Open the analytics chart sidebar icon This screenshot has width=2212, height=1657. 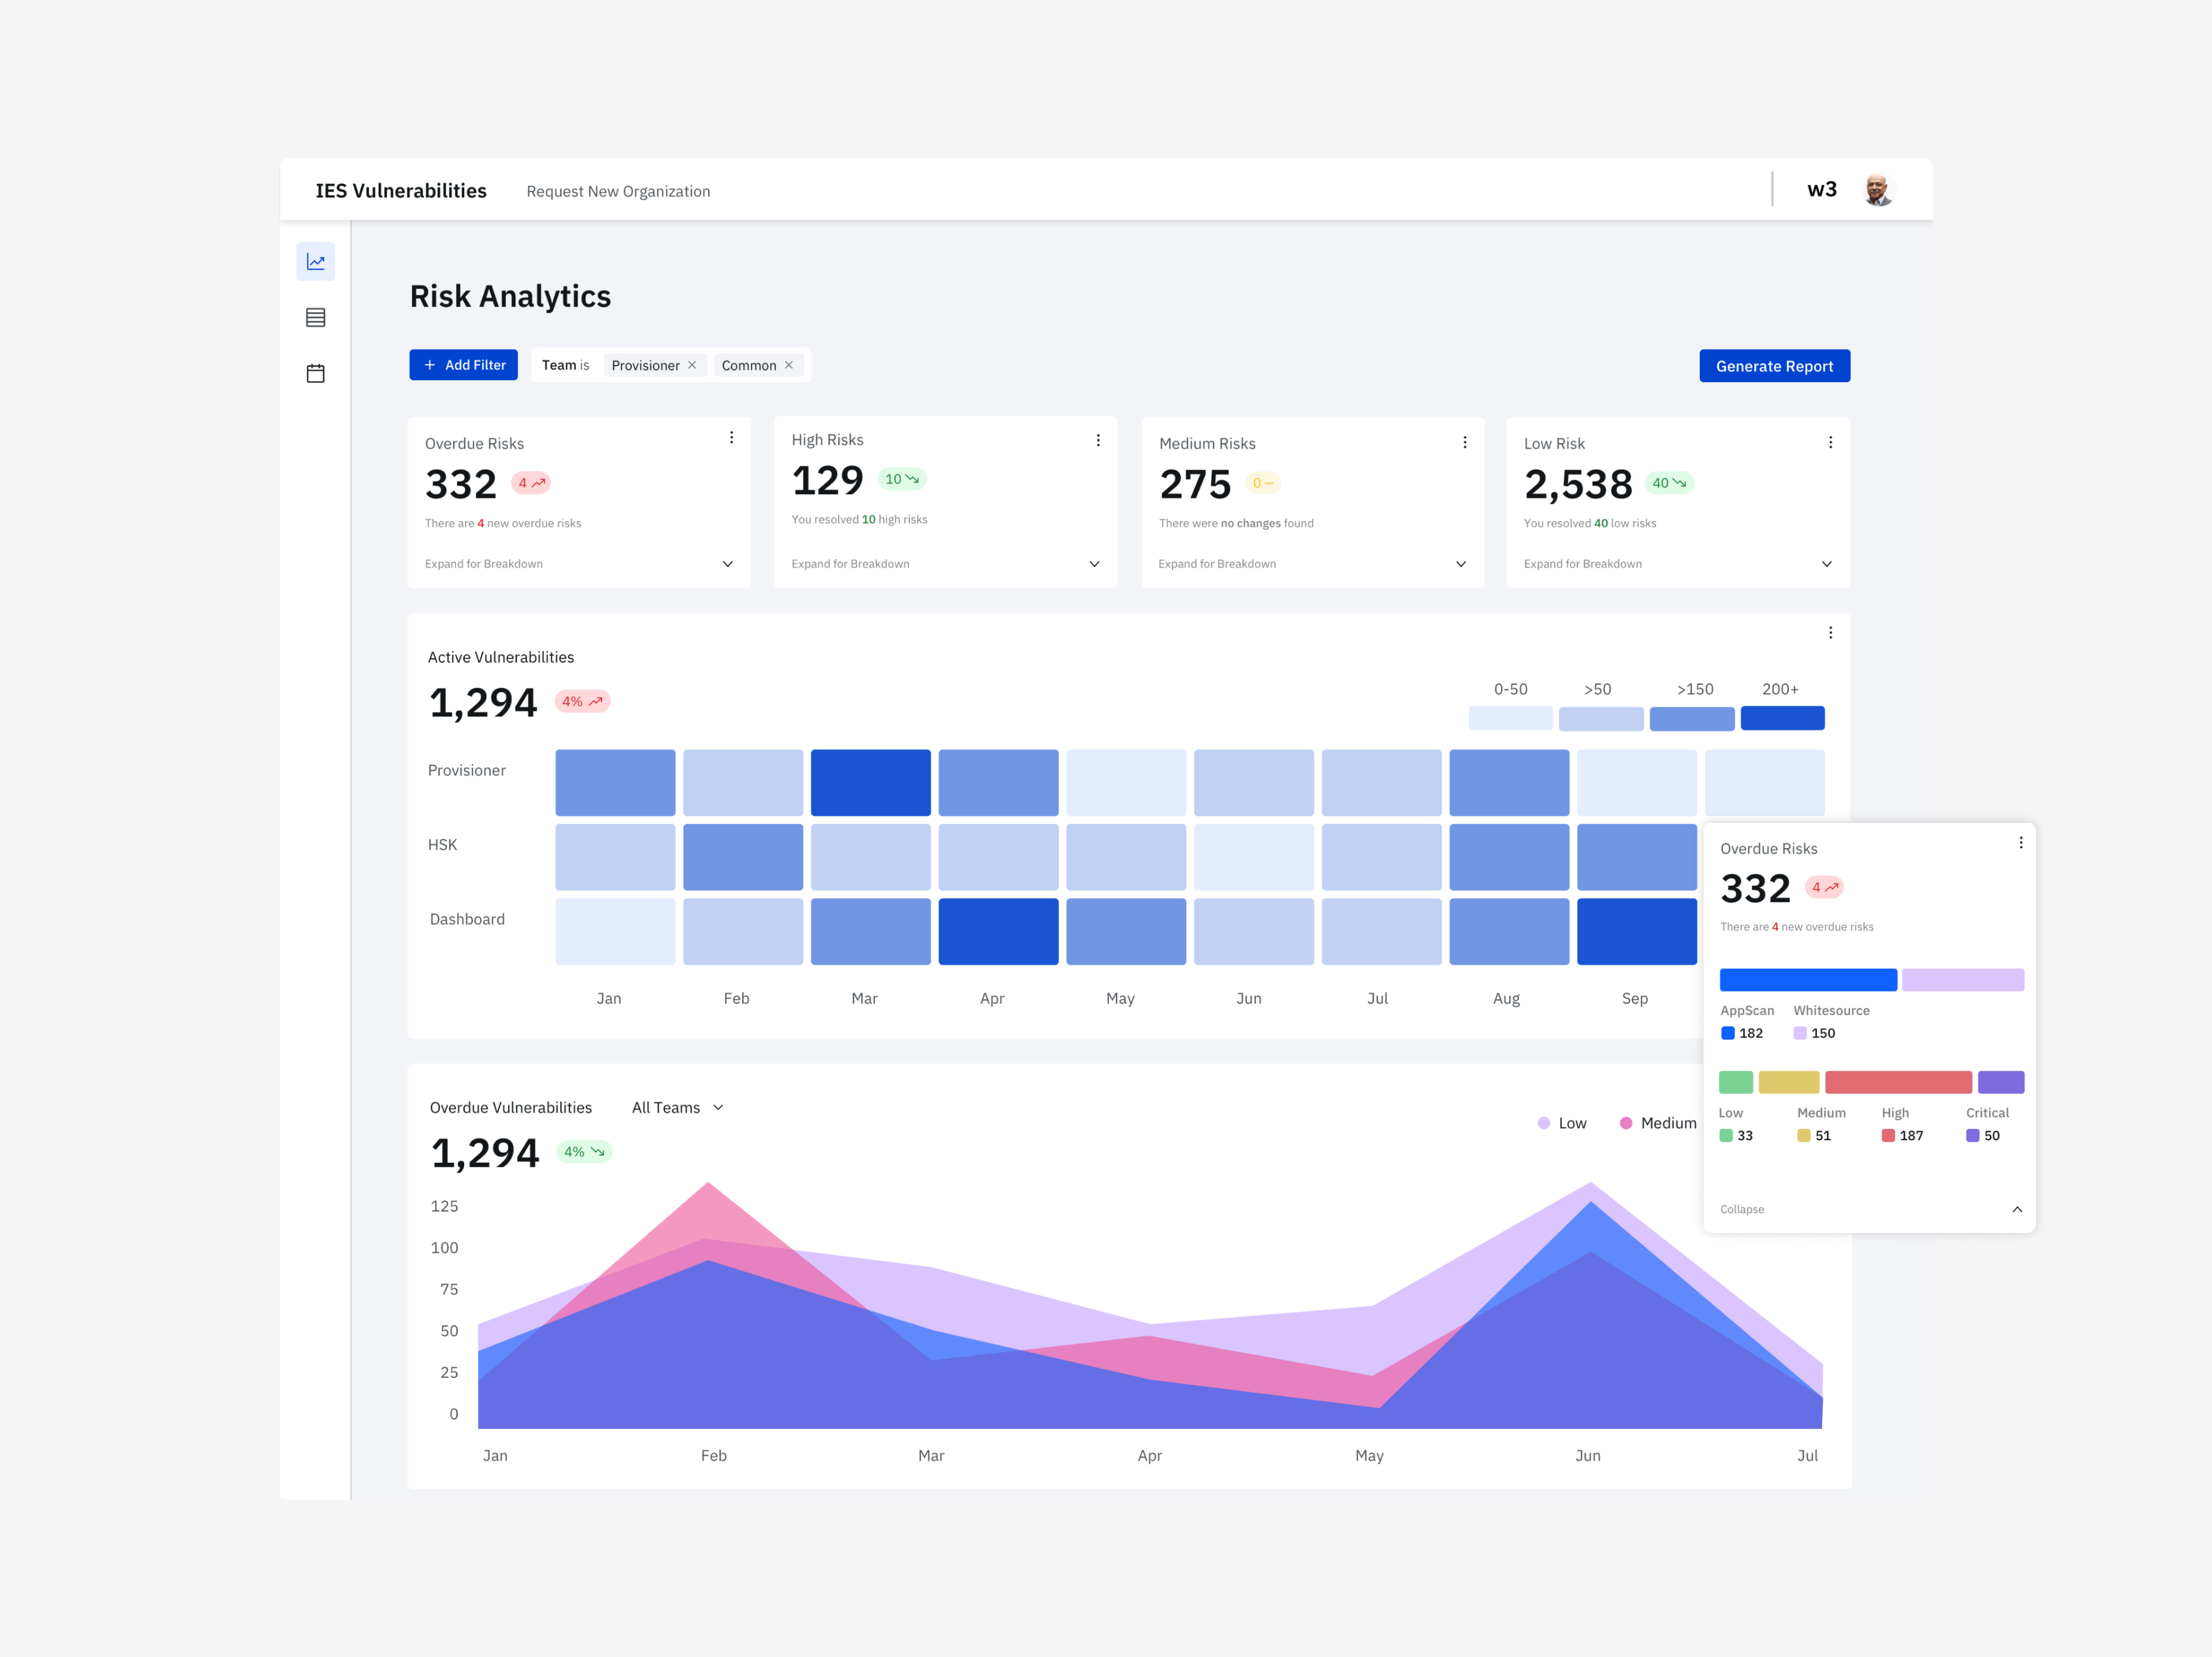[x=315, y=262]
